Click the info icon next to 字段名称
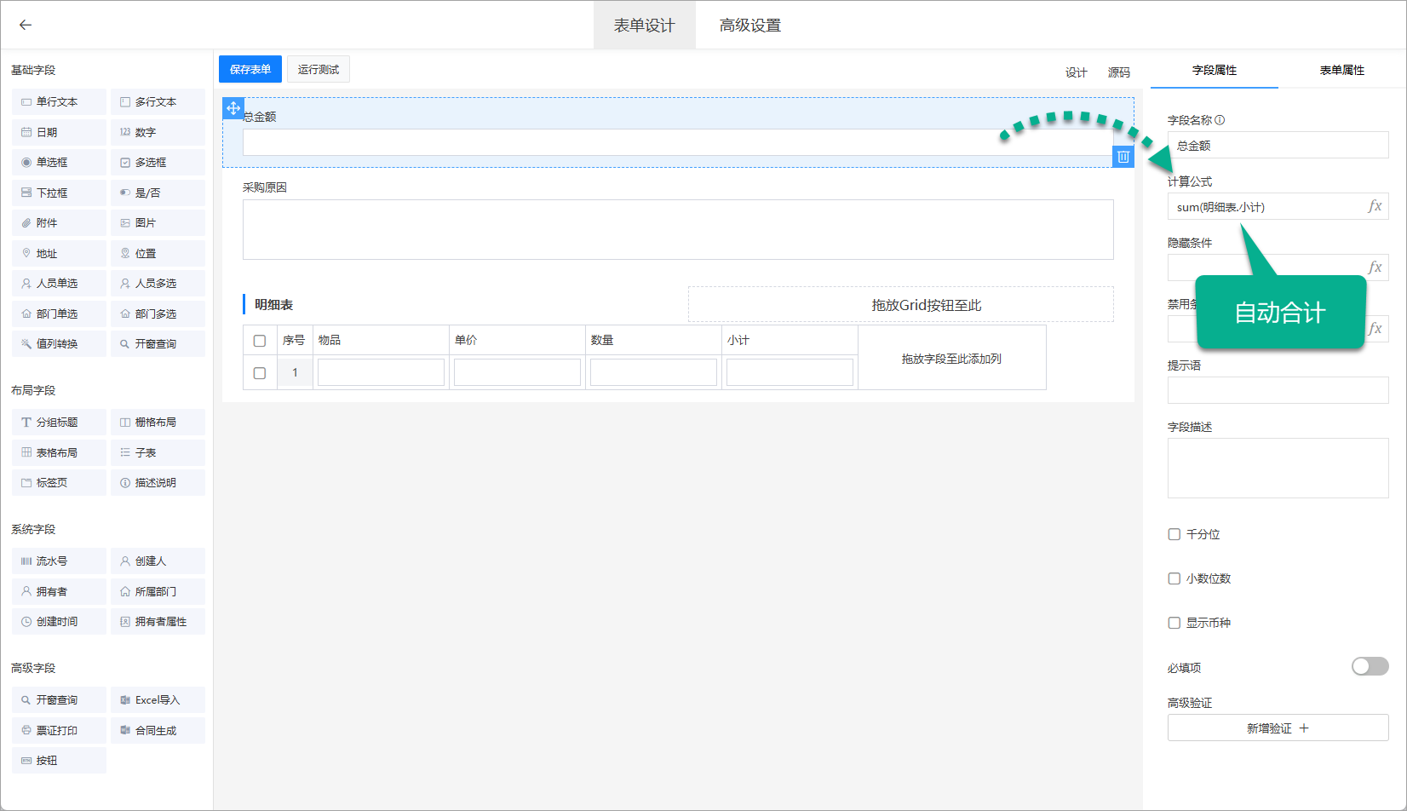The width and height of the screenshot is (1407, 811). (1220, 120)
